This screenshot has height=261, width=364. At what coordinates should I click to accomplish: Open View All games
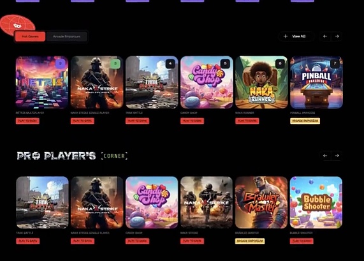point(296,36)
